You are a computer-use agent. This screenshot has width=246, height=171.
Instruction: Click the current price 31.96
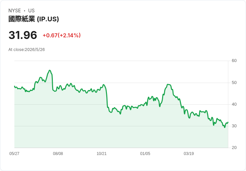click(23, 35)
